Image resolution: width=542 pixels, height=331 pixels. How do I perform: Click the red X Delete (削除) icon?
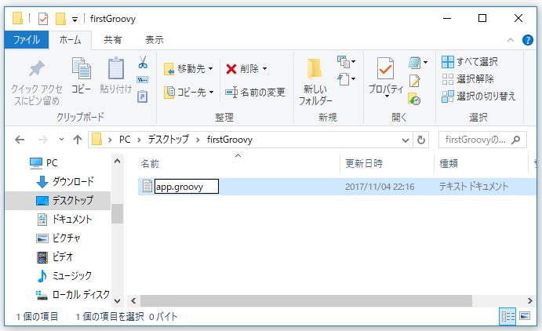(x=231, y=69)
